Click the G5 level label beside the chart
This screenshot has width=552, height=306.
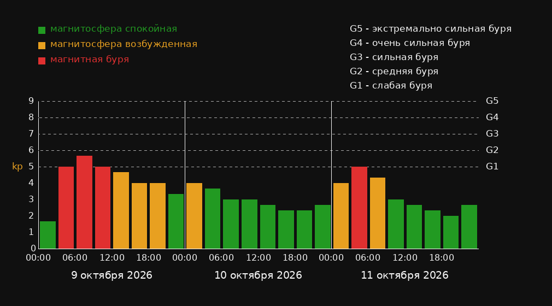[492, 101]
